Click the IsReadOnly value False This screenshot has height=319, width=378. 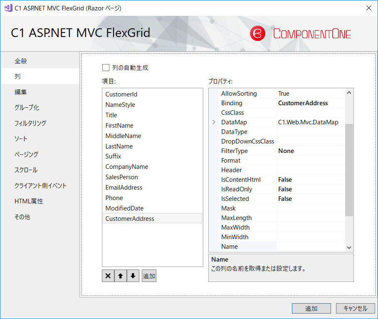[x=311, y=189]
